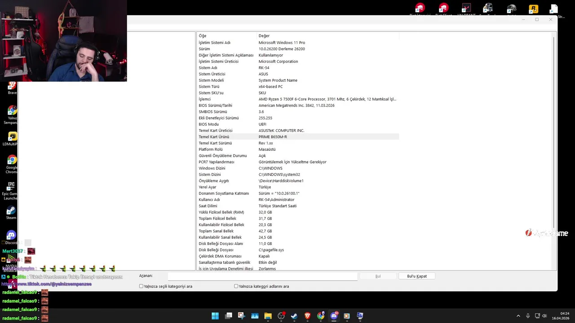Screen dimensions: 575x323
Task: Select the 'Disk Belleği Dosyası' row
Action: click(298, 250)
